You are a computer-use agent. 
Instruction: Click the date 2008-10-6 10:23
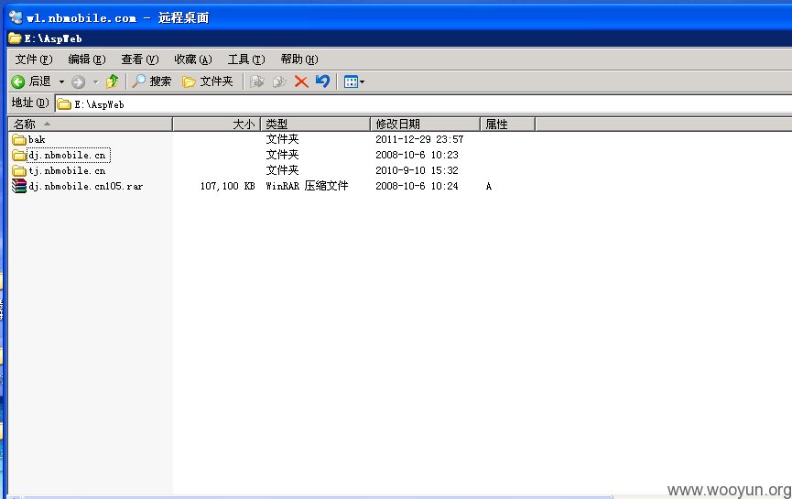(x=417, y=155)
